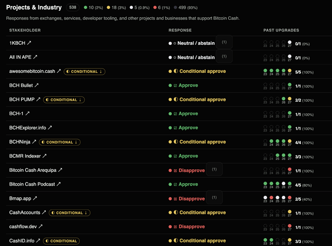Click the Bitcoin Cash Podcast approve checkmark icon

click(x=175, y=184)
